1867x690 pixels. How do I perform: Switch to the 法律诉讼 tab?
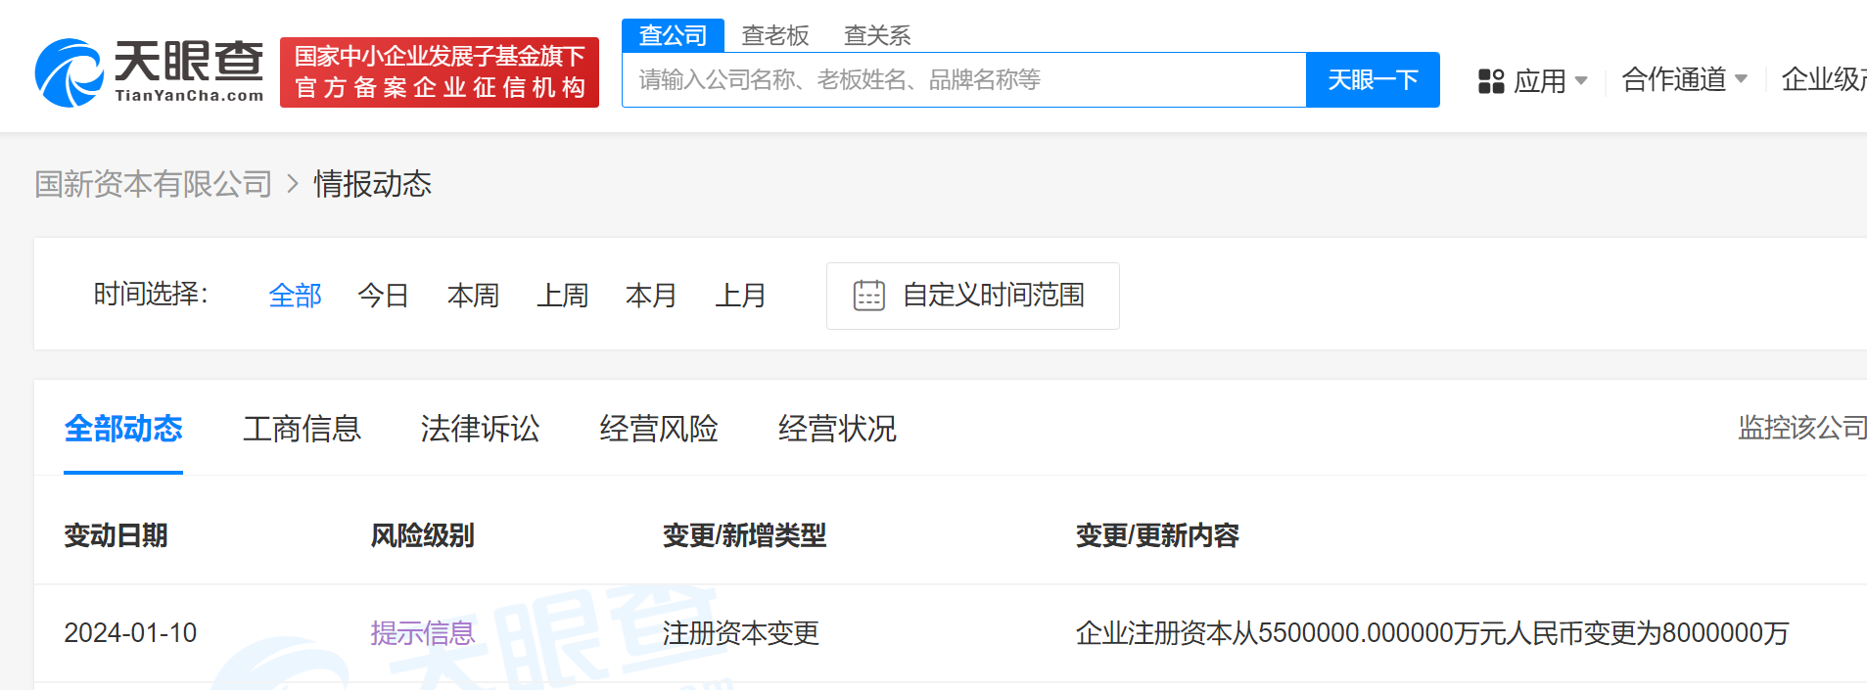point(480,428)
